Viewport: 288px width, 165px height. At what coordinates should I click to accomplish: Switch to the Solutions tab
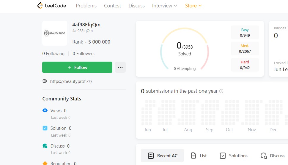tap(234, 156)
